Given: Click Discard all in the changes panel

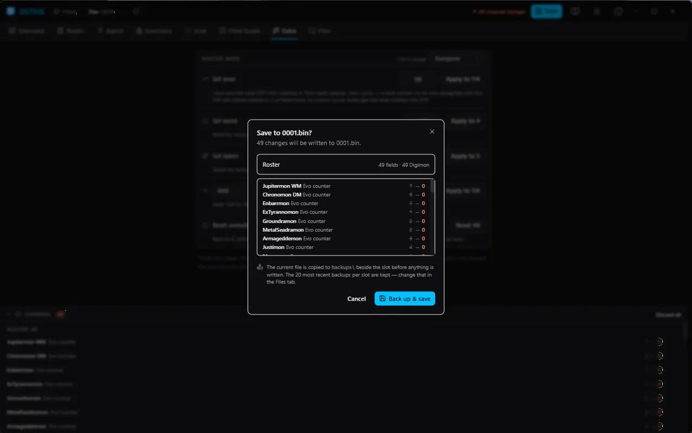Looking at the screenshot, I should click(668, 314).
